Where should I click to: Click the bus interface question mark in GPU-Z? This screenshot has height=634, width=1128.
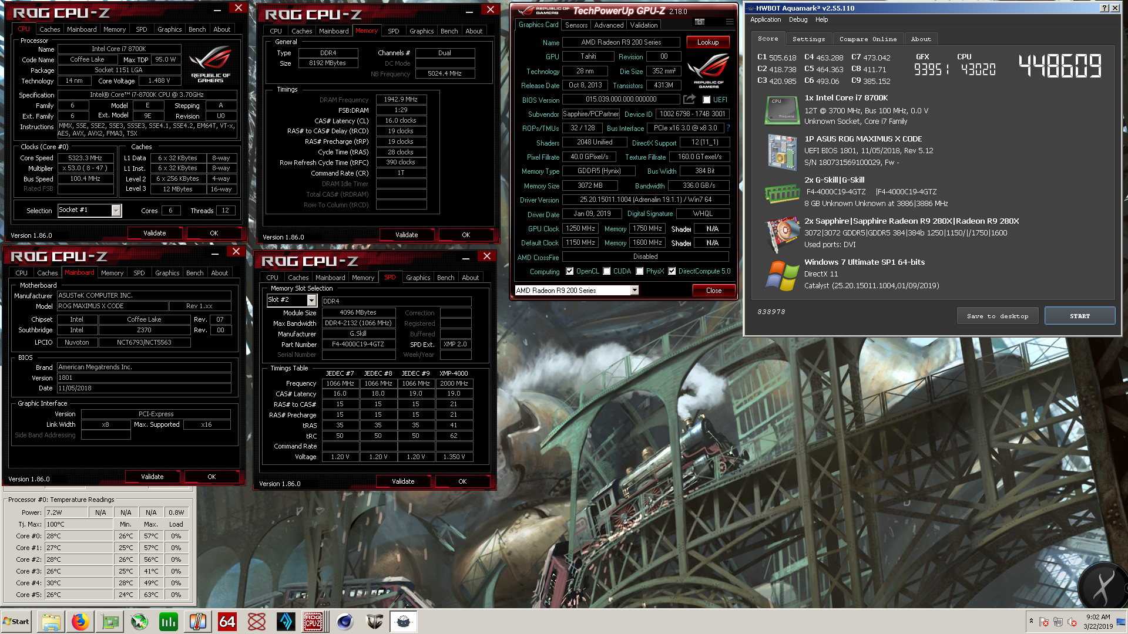pyautogui.click(x=728, y=127)
